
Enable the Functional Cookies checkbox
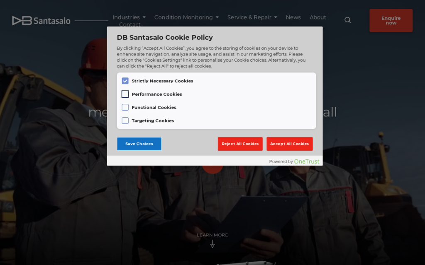pos(125,108)
